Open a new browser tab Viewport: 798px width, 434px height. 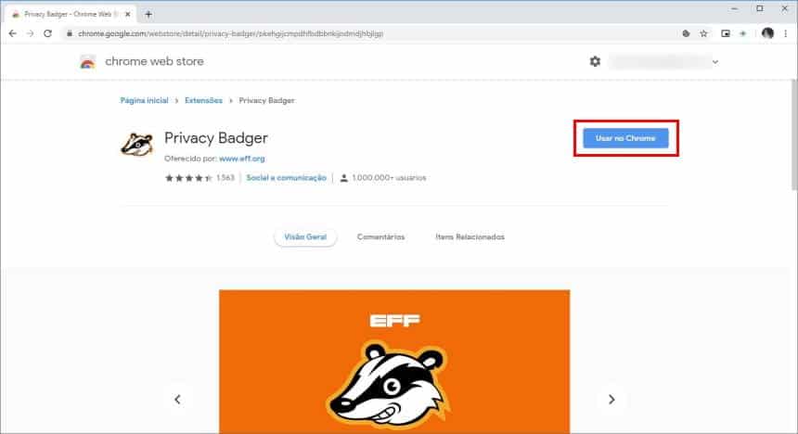(x=148, y=14)
